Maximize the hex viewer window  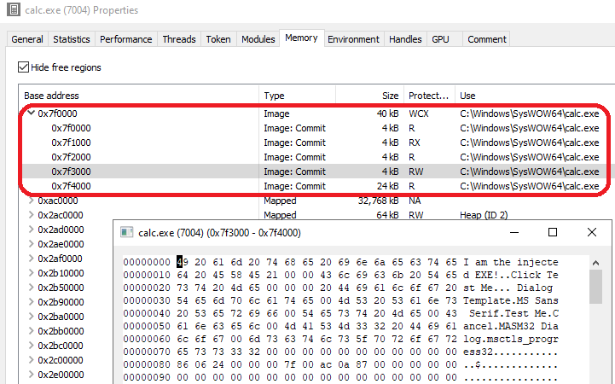coord(552,233)
